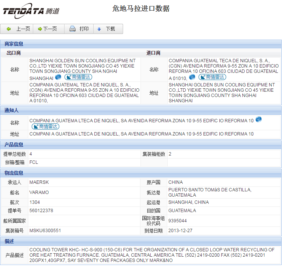Click the container number MSKU6300551
The height and width of the screenshot is (268, 282).
coord(45,231)
